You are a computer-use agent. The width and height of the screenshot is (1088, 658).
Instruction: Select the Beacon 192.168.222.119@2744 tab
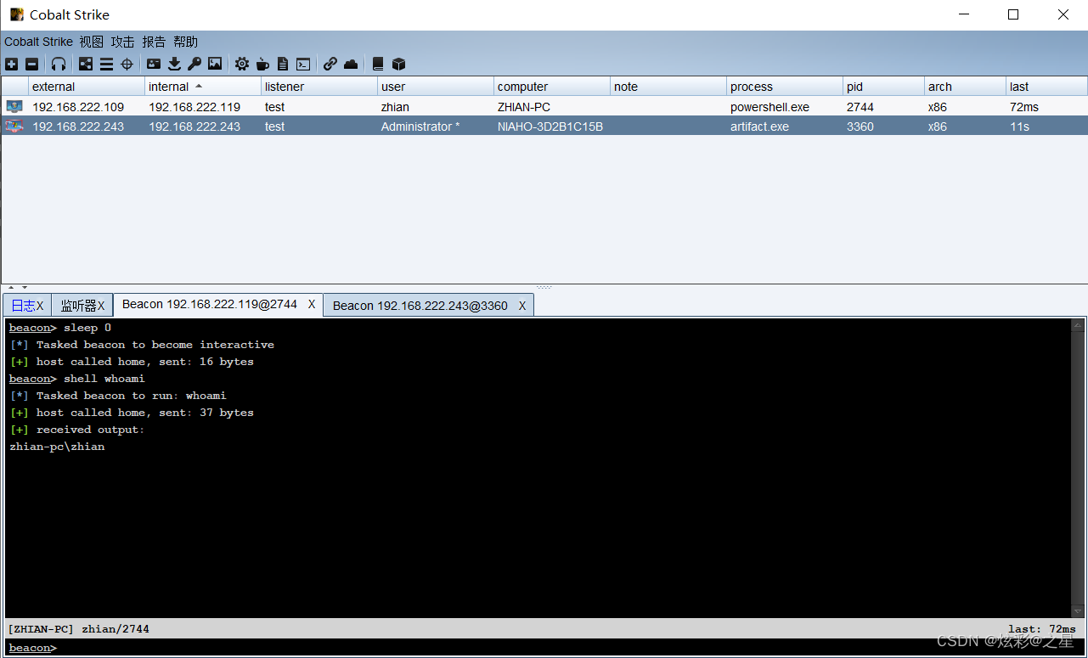(210, 304)
